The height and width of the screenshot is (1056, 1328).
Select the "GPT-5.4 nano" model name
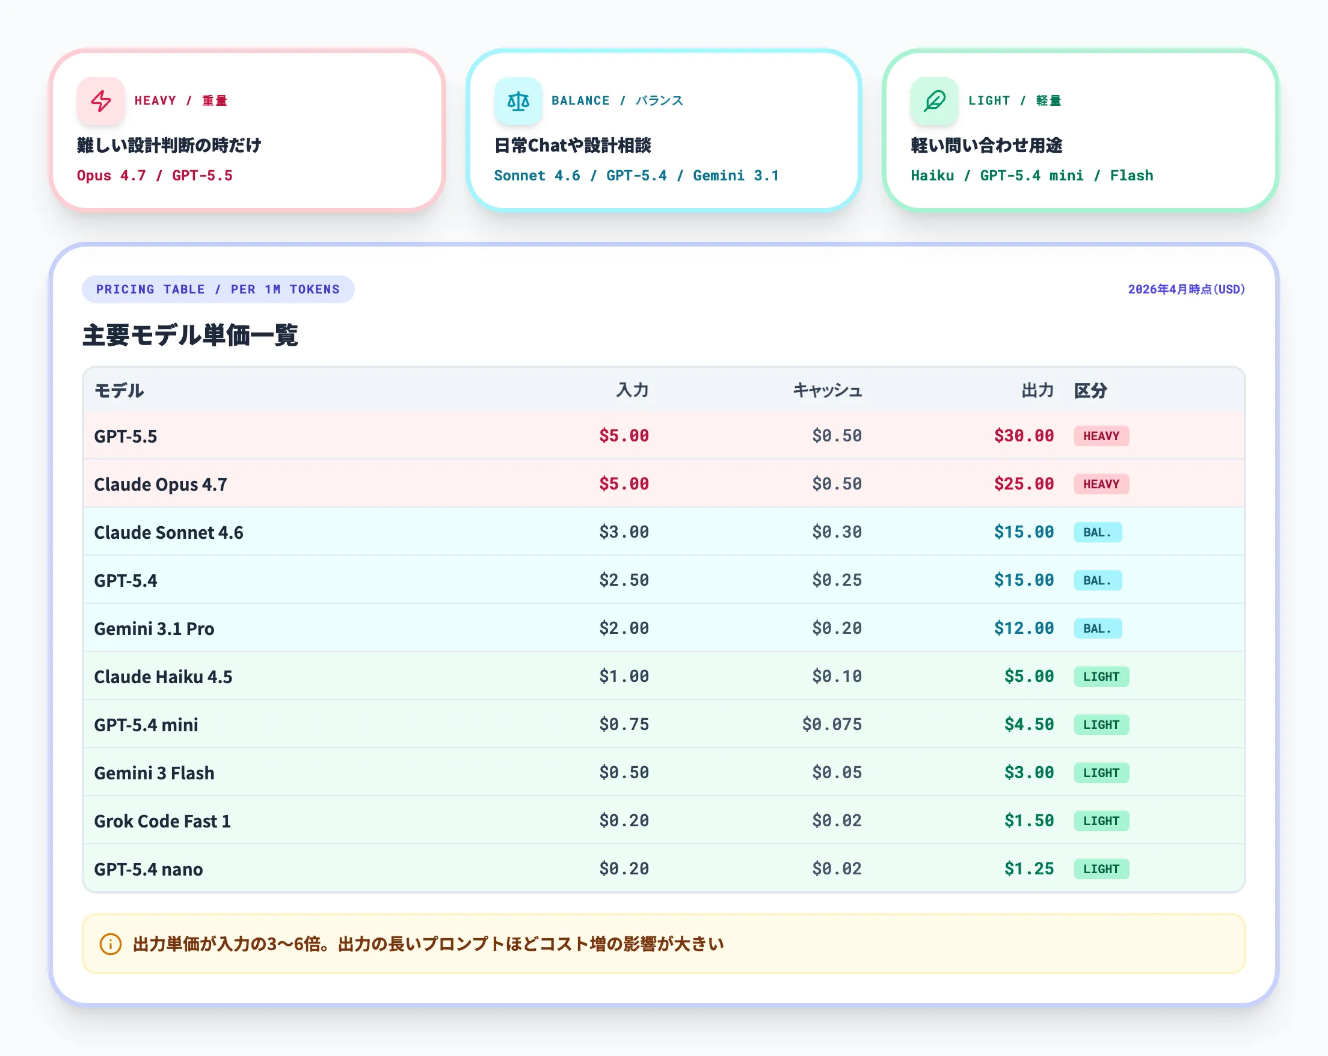click(149, 868)
